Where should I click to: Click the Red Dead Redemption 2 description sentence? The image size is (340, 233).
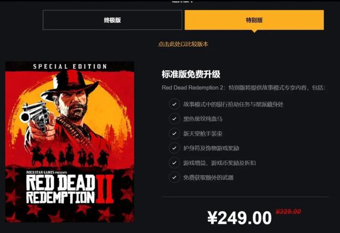click(244, 88)
